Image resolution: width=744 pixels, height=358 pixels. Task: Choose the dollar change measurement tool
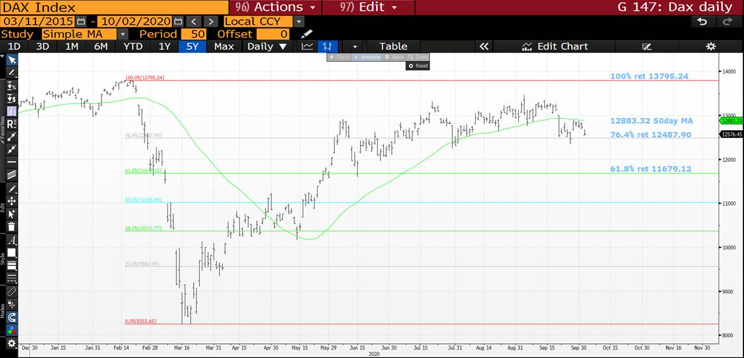(12, 99)
